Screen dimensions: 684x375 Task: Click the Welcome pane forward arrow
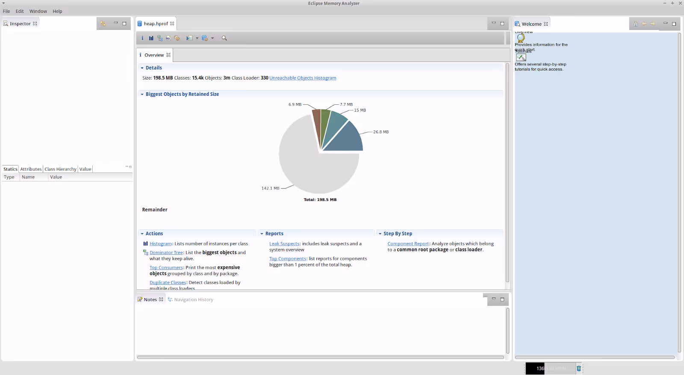652,24
